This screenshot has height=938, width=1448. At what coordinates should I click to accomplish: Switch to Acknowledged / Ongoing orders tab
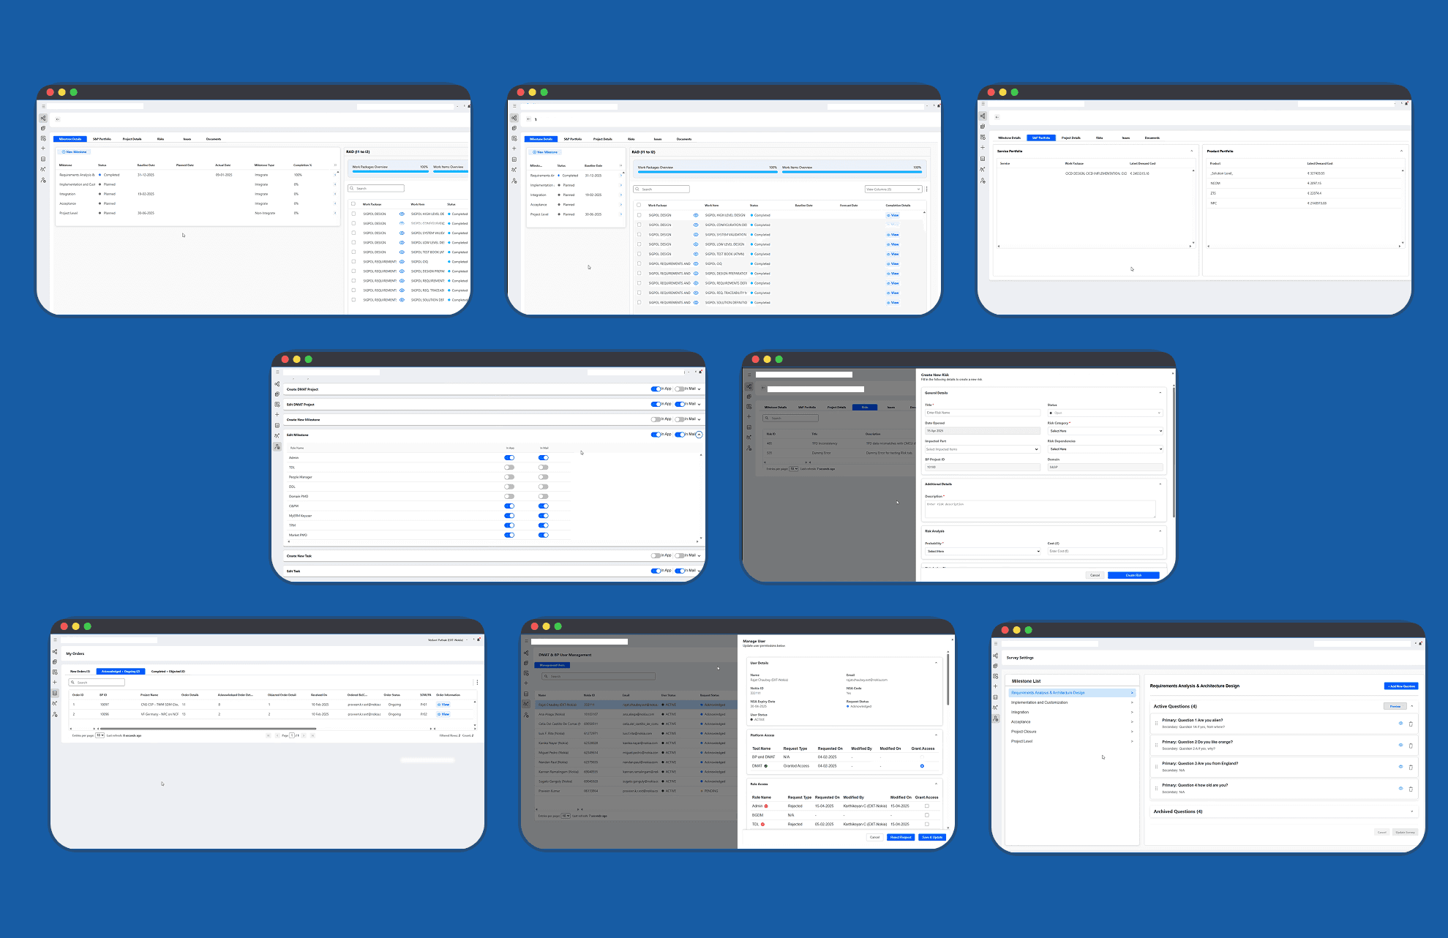point(121,671)
